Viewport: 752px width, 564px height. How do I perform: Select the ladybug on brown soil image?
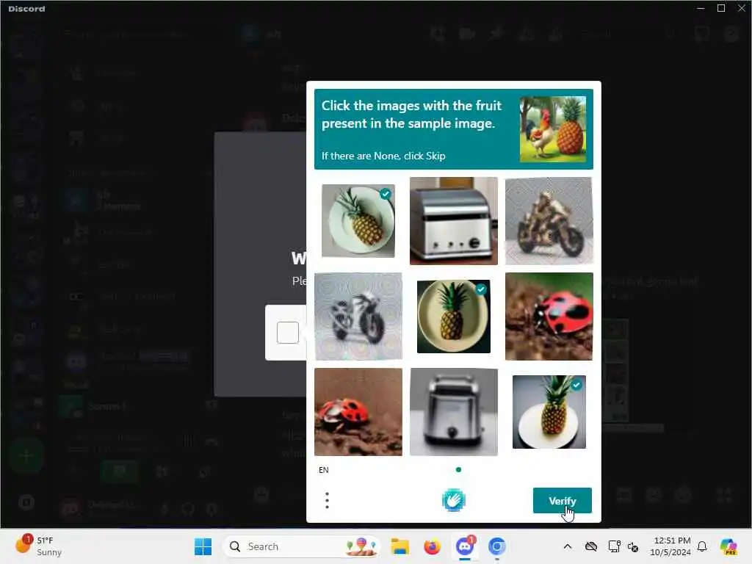[358, 411]
